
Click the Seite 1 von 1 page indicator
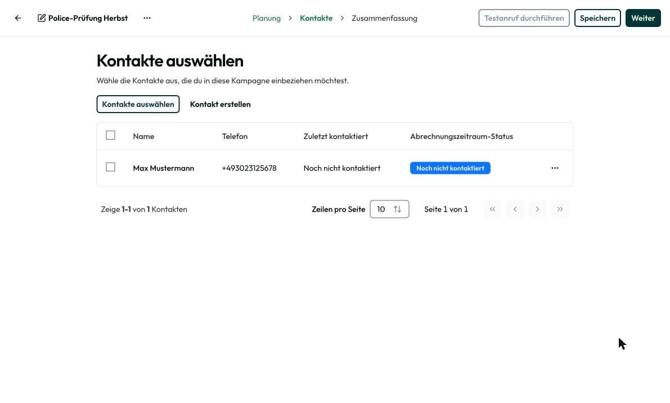pyautogui.click(x=446, y=209)
